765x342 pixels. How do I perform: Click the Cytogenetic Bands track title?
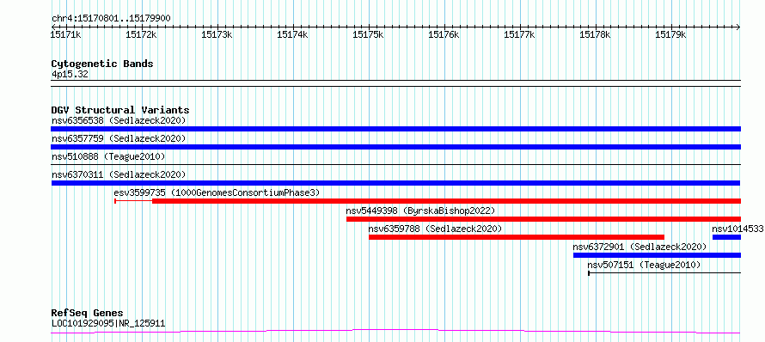[x=102, y=64]
